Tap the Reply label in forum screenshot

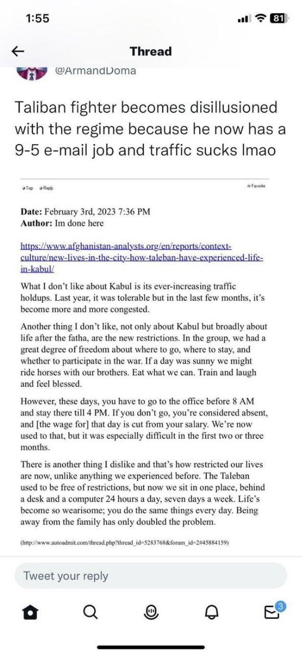[x=47, y=188]
